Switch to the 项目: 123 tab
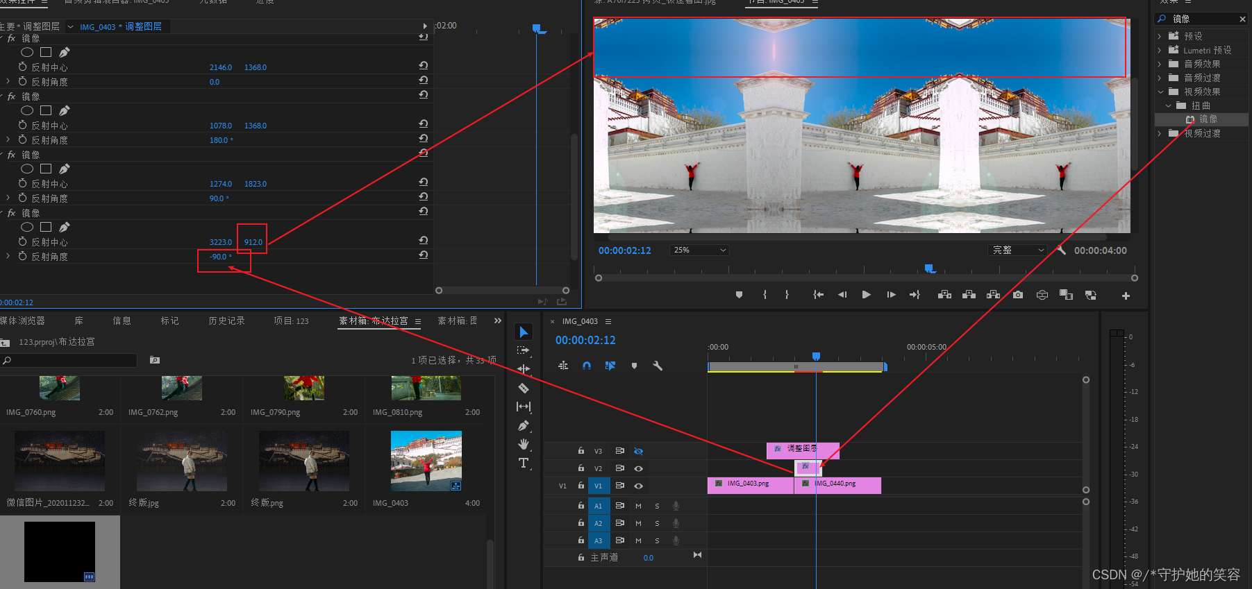 [x=291, y=321]
